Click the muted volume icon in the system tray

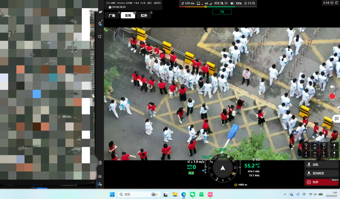click(x=315, y=195)
